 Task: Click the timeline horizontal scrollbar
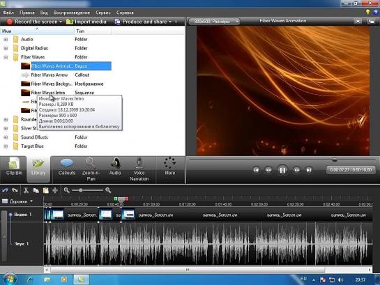tap(188, 270)
